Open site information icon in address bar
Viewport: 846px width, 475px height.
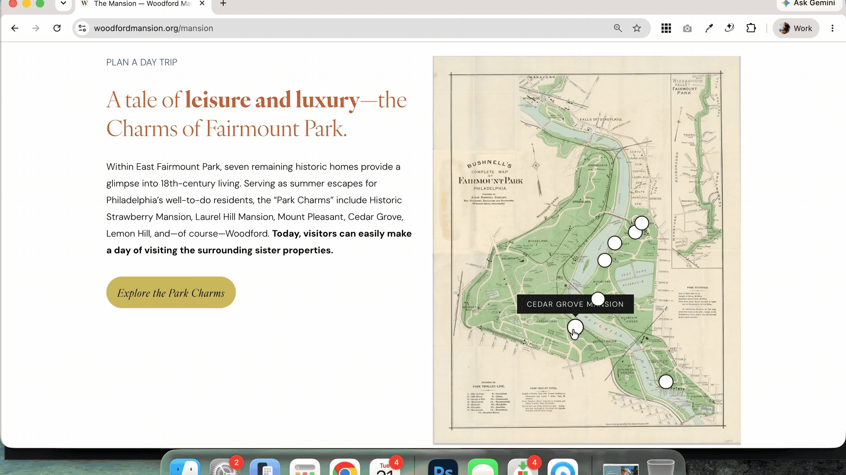[x=82, y=28]
